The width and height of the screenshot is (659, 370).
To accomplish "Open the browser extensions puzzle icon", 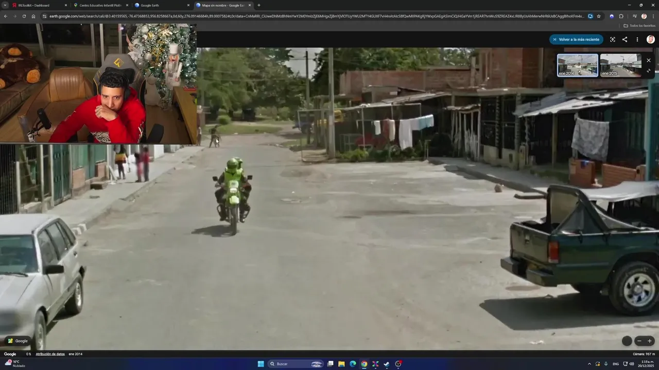I will (621, 16).
